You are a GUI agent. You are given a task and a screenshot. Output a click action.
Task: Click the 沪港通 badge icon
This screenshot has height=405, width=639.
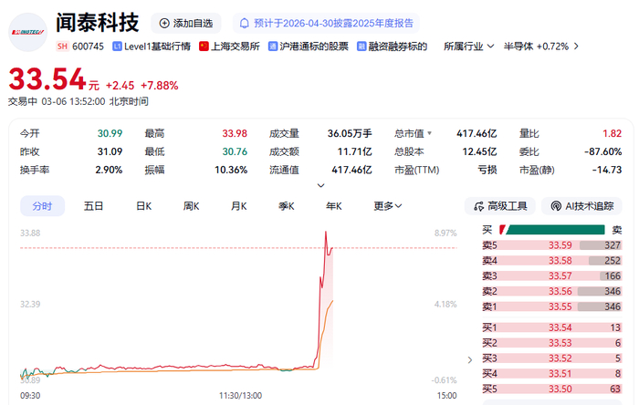point(273,47)
